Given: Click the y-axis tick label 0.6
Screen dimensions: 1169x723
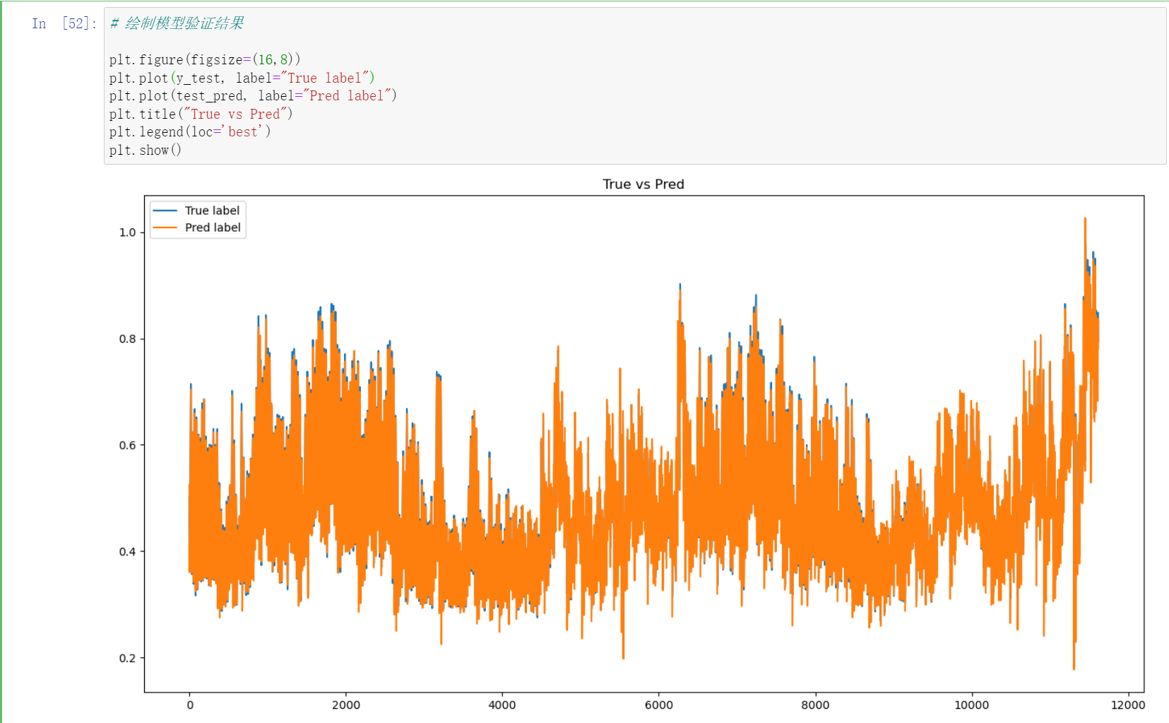Looking at the screenshot, I should (x=127, y=445).
